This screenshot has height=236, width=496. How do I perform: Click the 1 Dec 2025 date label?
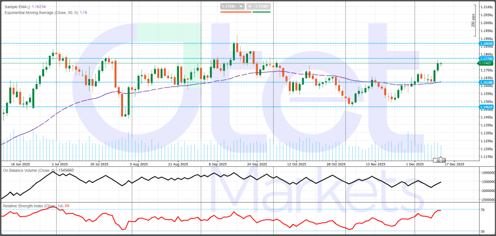click(x=415, y=164)
